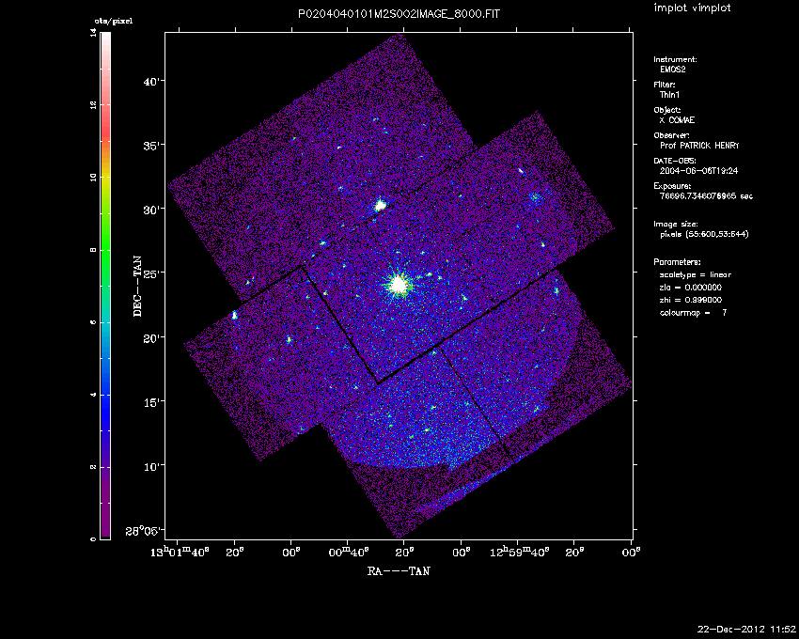Select the 'Observer:' heading
Viewport: 799px width, 639px height.
(671, 135)
